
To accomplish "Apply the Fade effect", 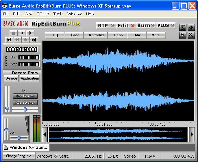I will point(74,35).
